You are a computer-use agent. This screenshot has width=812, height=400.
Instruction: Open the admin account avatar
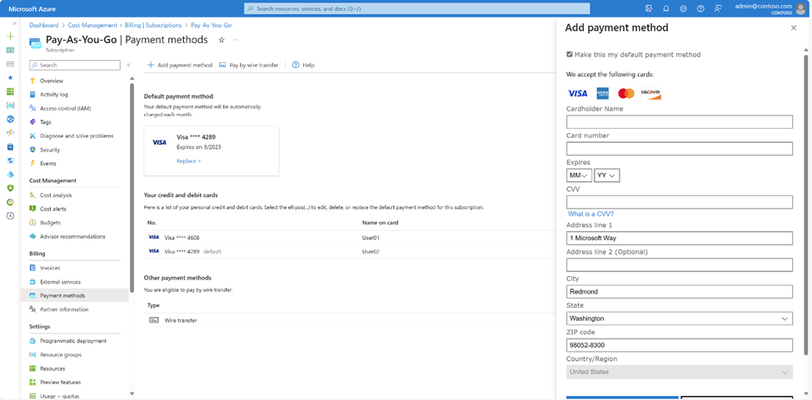point(800,9)
